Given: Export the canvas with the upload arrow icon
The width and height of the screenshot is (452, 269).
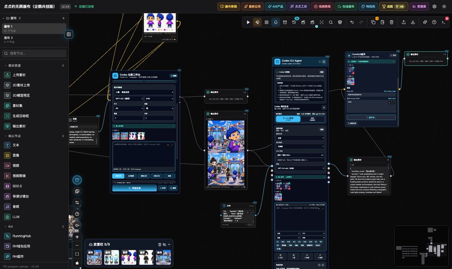Looking at the screenshot, I should click(404, 22).
